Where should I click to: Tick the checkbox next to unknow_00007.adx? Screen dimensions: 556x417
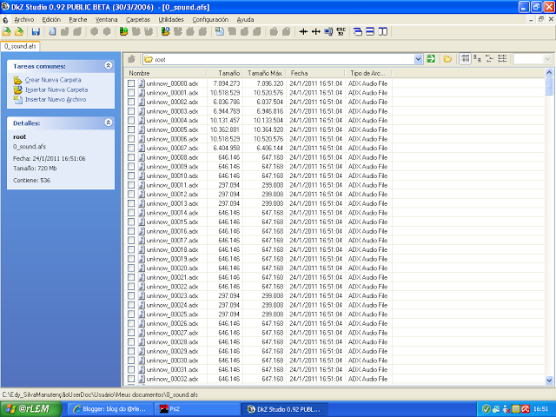pos(131,148)
